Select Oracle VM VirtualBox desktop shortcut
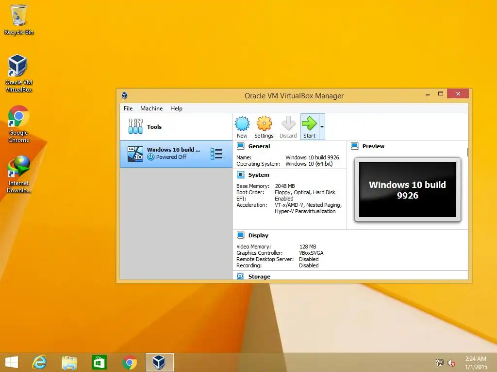Screen dimensions: 497x372 click(18, 74)
